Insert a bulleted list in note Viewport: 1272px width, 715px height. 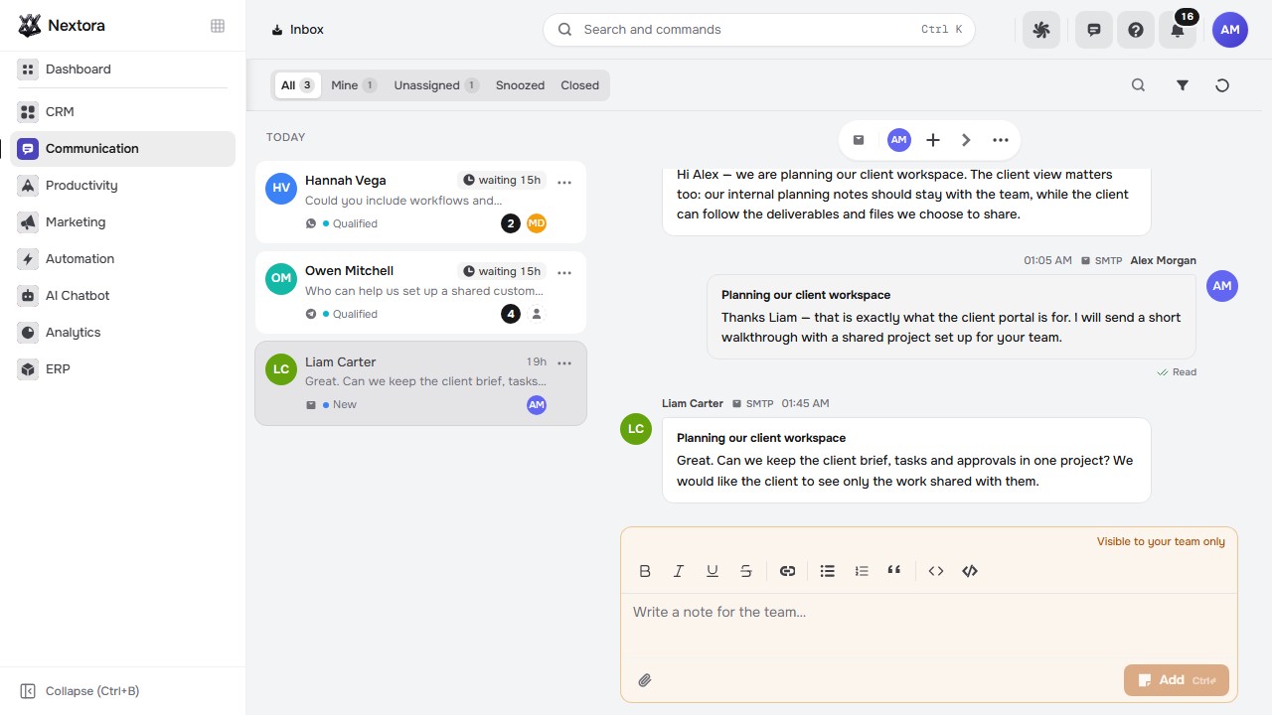point(828,571)
